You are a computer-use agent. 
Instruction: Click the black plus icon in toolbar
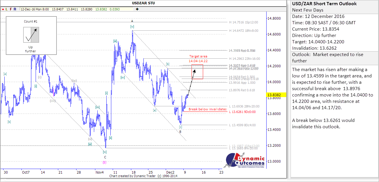click(x=137, y=9)
